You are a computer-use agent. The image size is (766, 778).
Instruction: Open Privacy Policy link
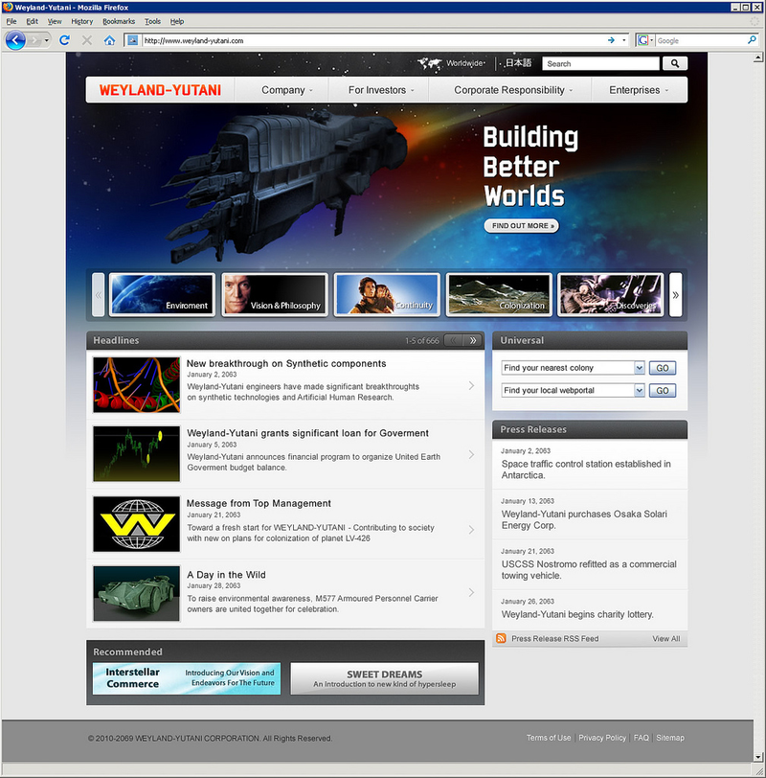(602, 738)
